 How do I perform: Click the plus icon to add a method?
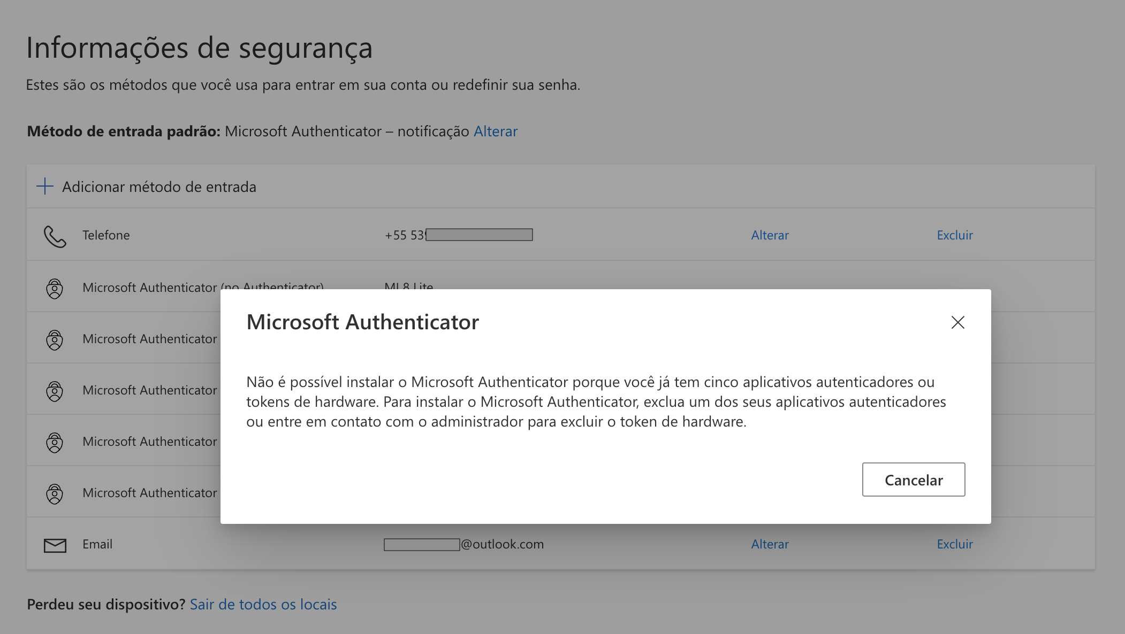[x=45, y=187]
